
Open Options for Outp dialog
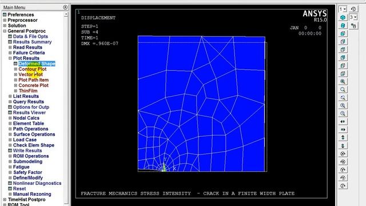(x=31, y=107)
